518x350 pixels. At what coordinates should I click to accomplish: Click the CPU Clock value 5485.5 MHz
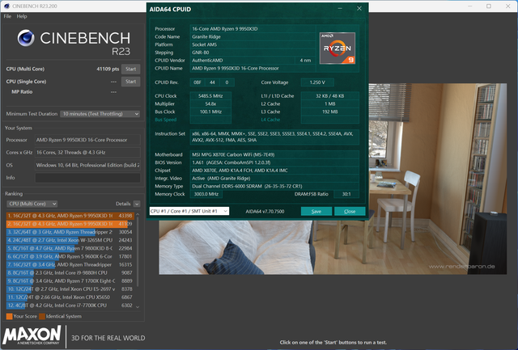point(210,96)
